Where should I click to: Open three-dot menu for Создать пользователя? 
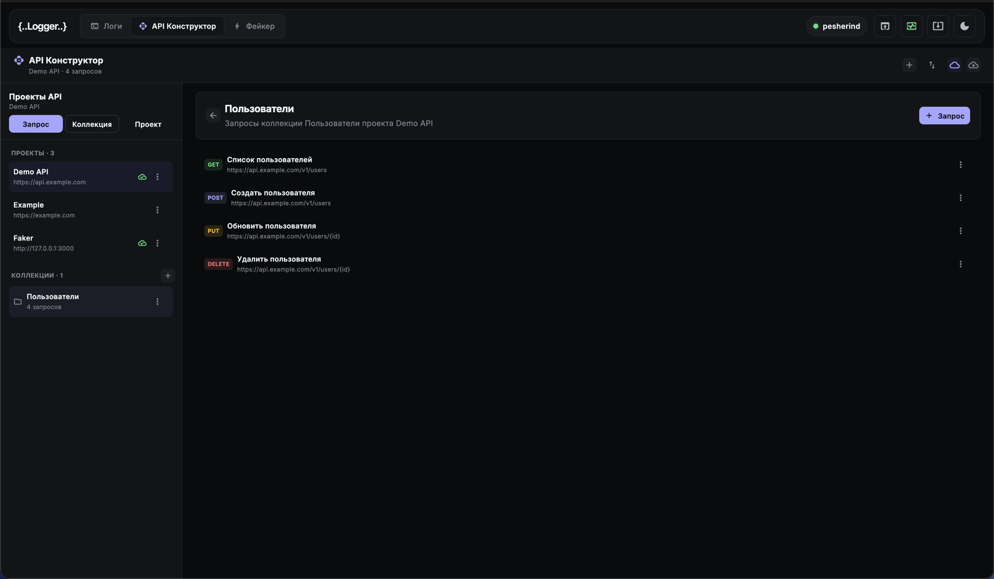961,198
